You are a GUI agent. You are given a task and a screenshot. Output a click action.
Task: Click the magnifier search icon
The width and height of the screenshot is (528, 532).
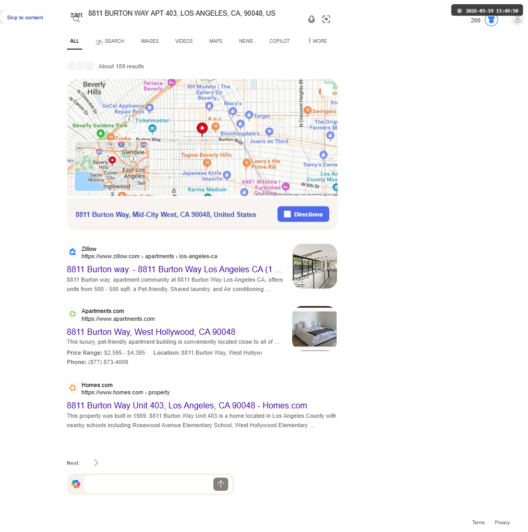point(76,19)
